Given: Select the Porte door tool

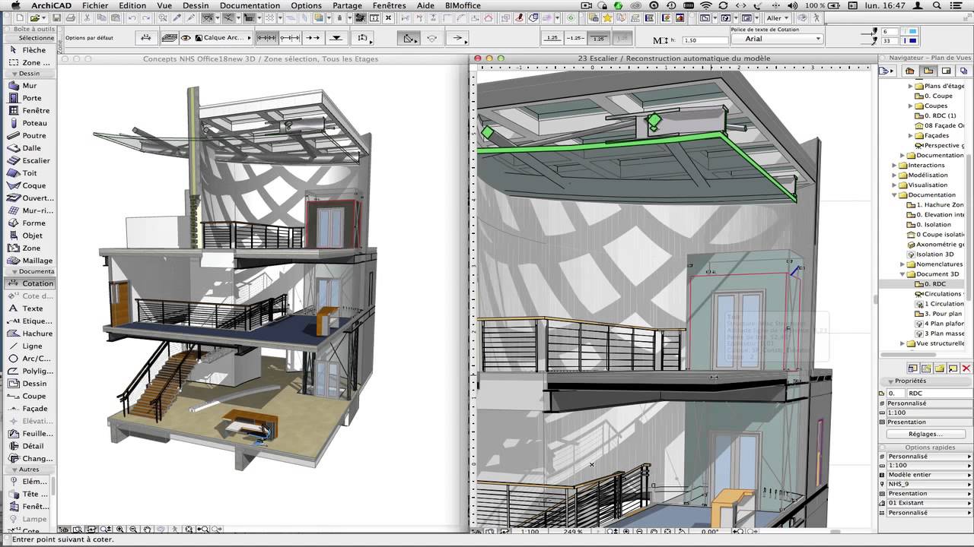Looking at the screenshot, I should click(28, 98).
